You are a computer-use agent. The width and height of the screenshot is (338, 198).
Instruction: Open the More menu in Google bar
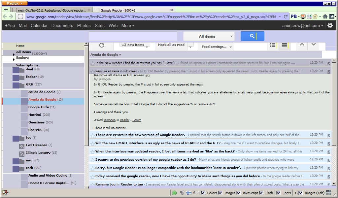(128, 25)
